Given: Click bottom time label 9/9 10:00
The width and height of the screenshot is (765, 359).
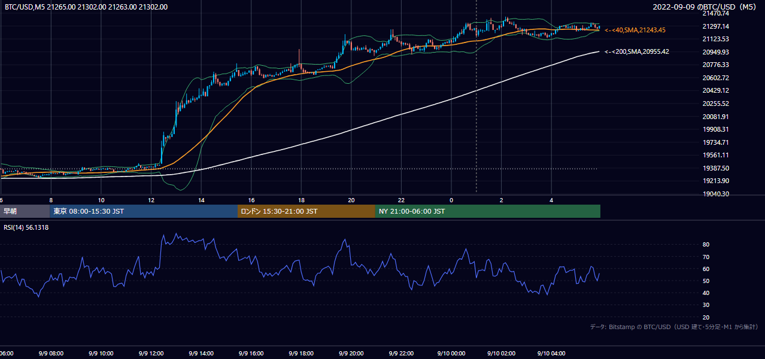Looking at the screenshot, I should (x=101, y=353).
